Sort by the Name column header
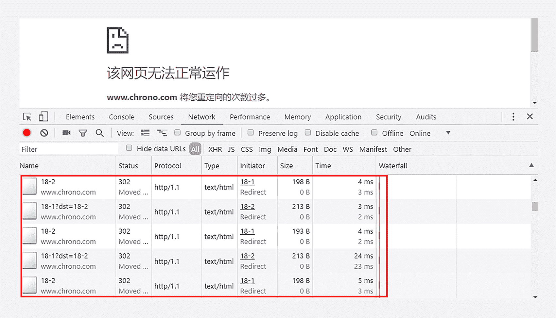Screen dimensions: 556x318 tap(67, 166)
